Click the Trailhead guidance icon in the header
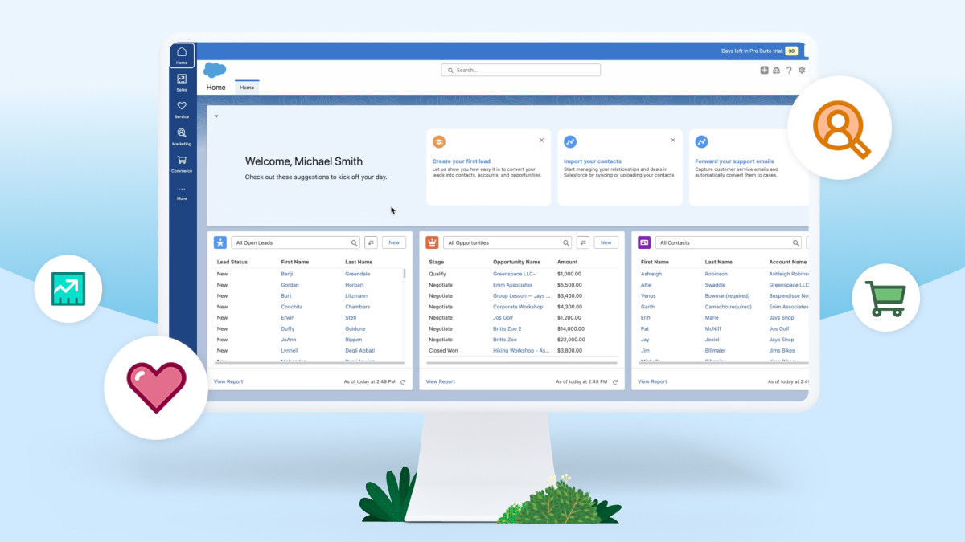The image size is (965, 542). click(776, 70)
